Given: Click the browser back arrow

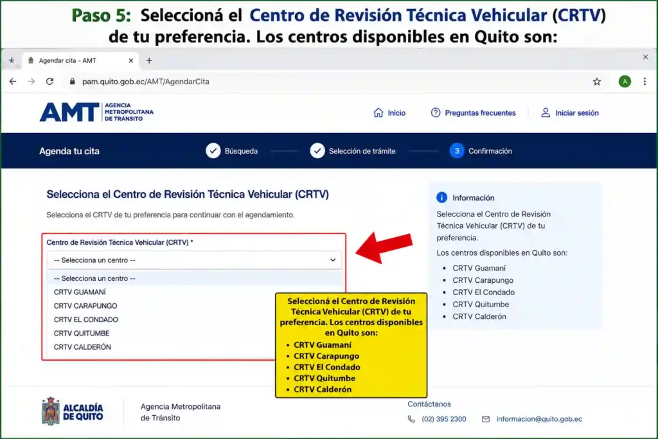Looking at the screenshot, I should tap(13, 82).
